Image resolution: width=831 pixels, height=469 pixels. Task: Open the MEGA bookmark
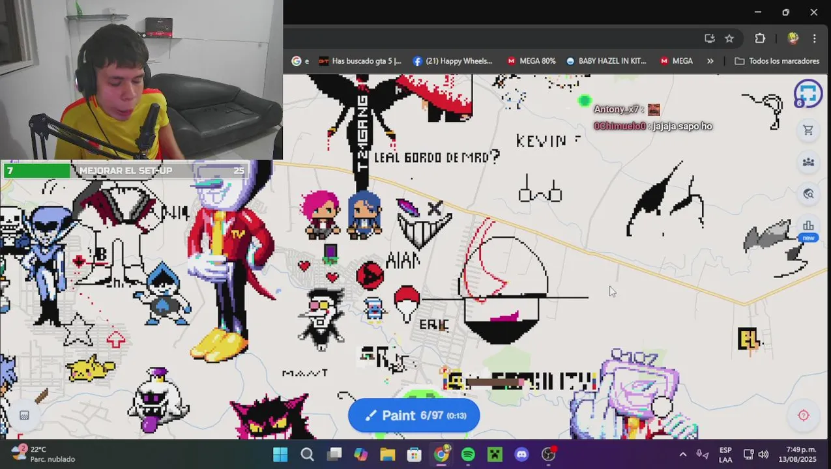pos(677,61)
